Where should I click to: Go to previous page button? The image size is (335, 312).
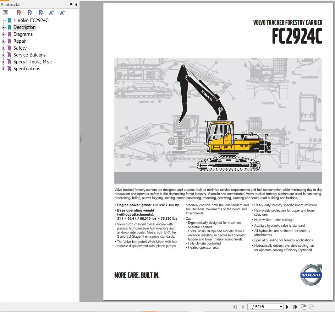coord(243,307)
